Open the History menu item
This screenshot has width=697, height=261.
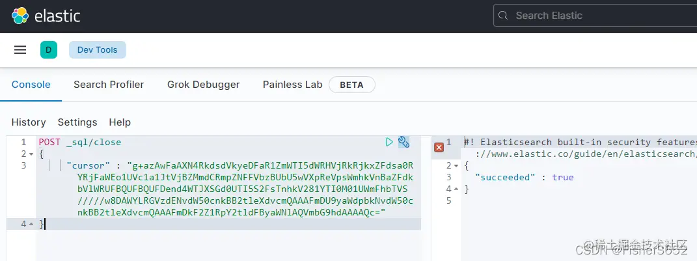pos(29,122)
